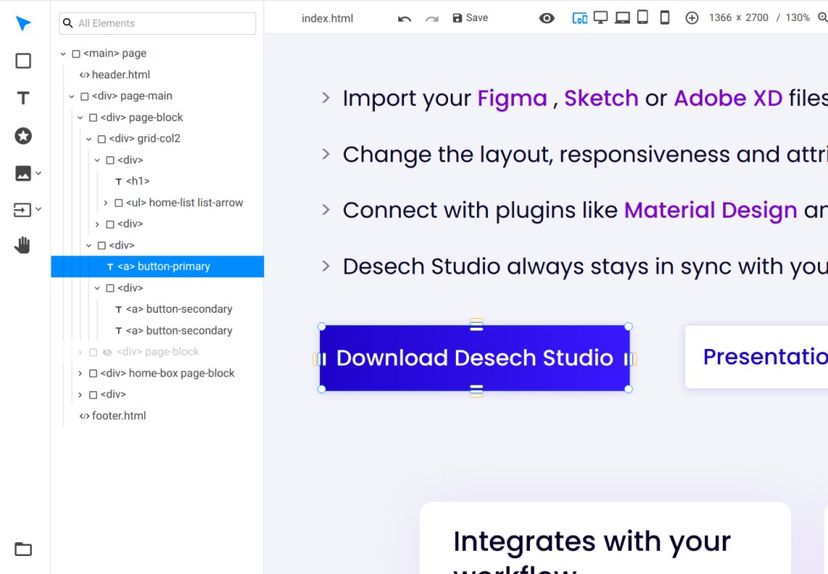828x574 pixels.
Task: Select the star icon tool
Action: (23, 136)
